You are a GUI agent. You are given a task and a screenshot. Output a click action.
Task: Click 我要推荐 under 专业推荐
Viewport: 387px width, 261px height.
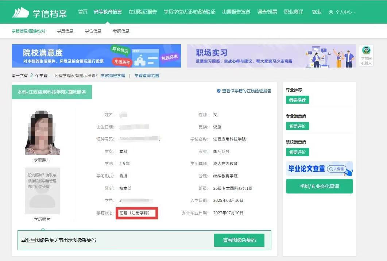point(297,100)
